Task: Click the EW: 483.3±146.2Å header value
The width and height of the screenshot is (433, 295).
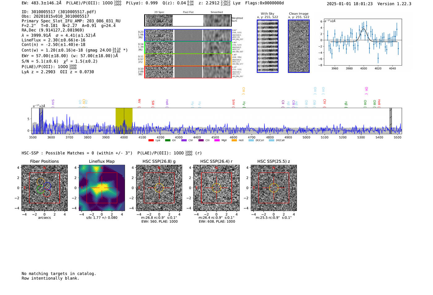Action: [x=41, y=3]
